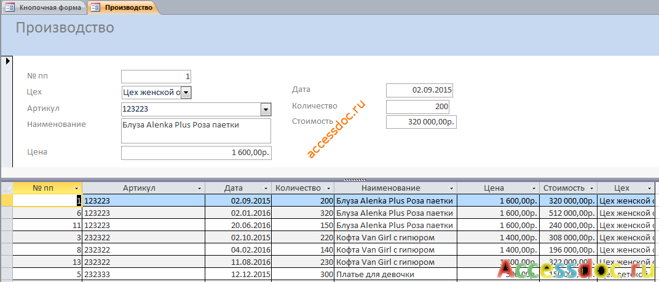Image resolution: width=659 pixels, height=282 pixels.
Task: Select the Производство tab
Action: pos(124,7)
